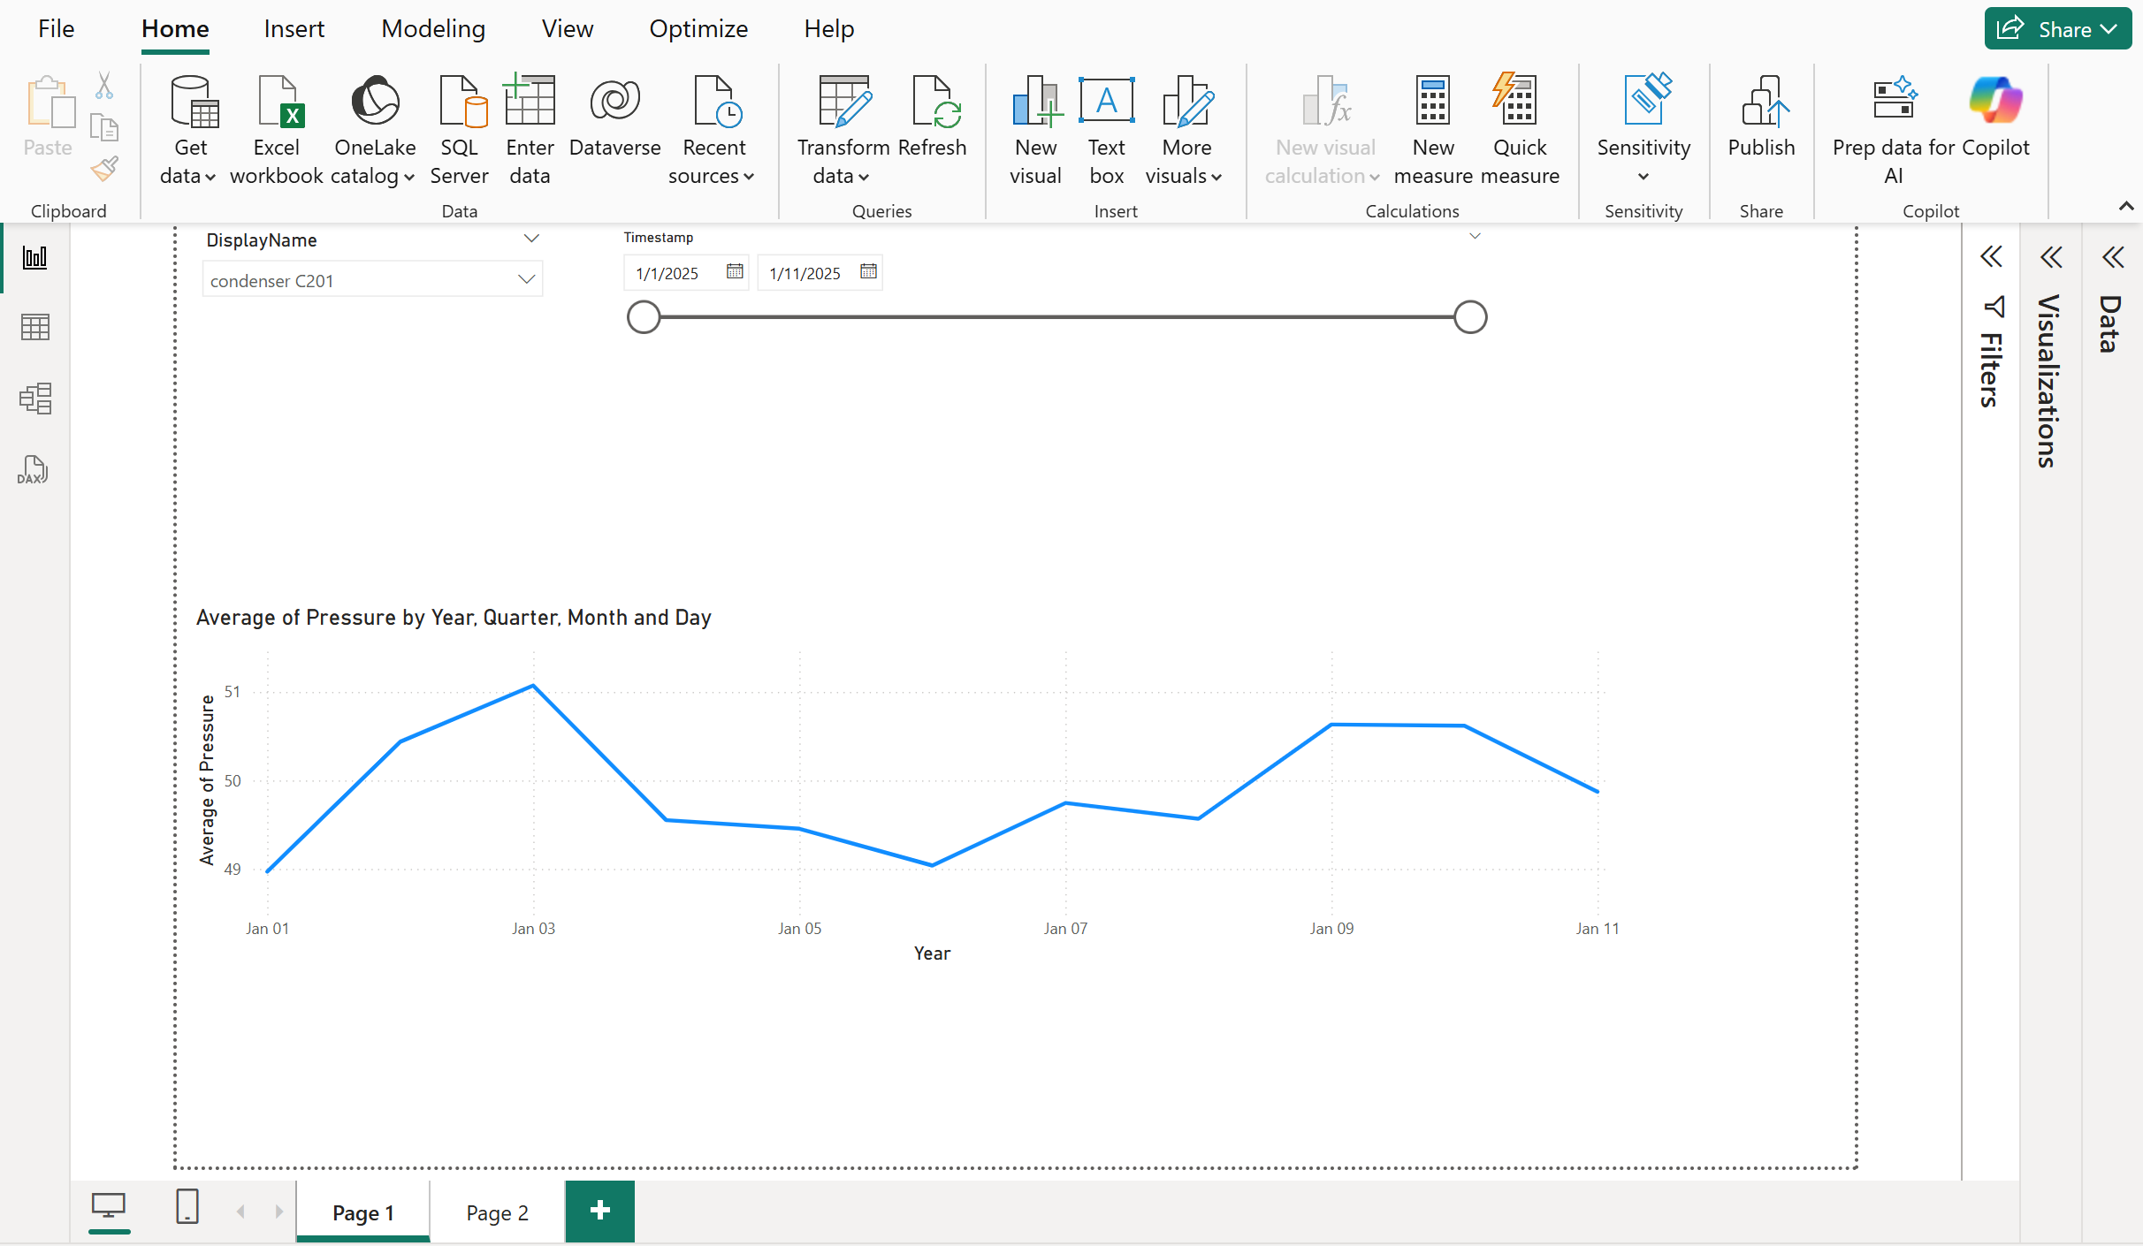Insert a Text box visual

[1106, 128]
